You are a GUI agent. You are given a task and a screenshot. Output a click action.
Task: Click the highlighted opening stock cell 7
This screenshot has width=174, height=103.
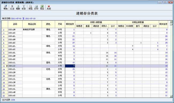pos(70,66)
